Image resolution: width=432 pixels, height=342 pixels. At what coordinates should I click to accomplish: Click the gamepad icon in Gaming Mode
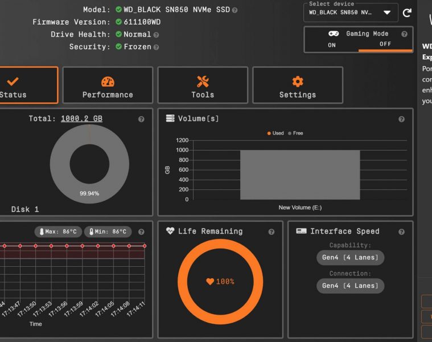[x=334, y=34]
